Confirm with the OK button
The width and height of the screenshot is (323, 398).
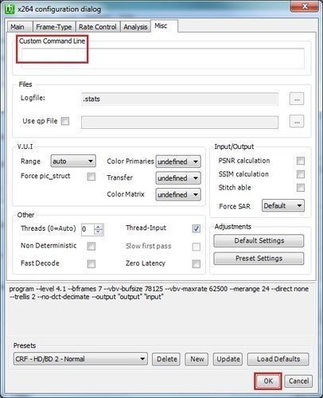tap(268, 381)
